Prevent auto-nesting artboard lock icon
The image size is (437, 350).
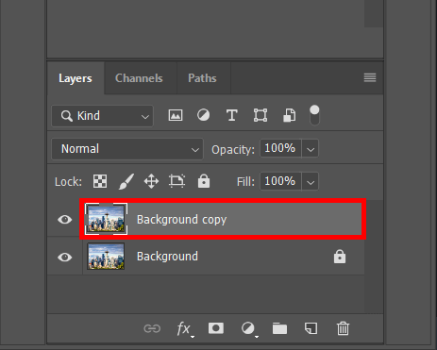pyautogui.click(x=176, y=181)
